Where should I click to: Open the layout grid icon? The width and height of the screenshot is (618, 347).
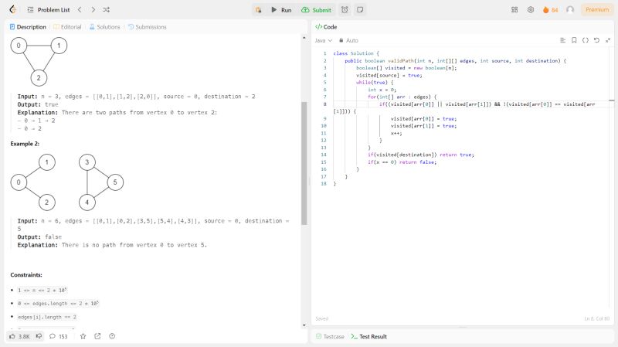(514, 9)
